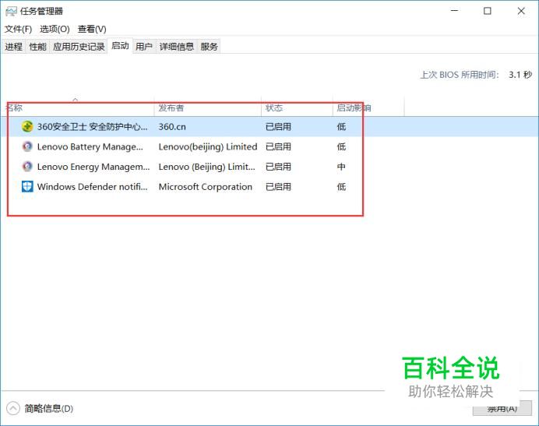539x426 pixels.
Task: Open the 文件(F) menu
Action: [x=18, y=30]
